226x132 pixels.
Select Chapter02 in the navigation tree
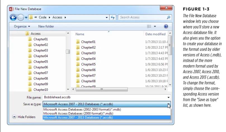pos(41,45)
